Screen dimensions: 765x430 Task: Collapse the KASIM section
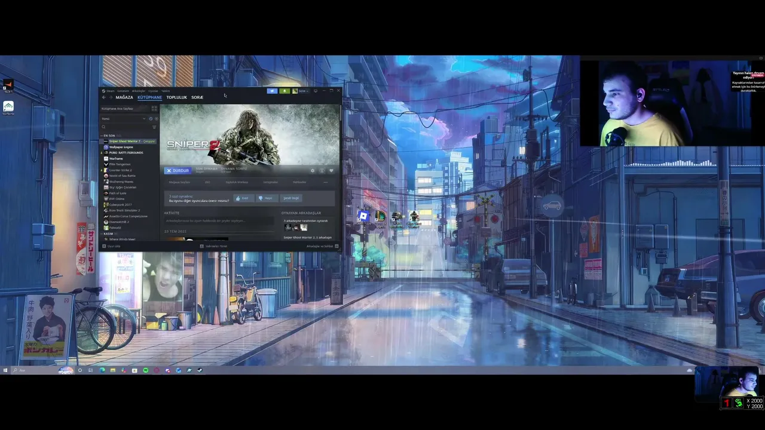[x=108, y=234]
